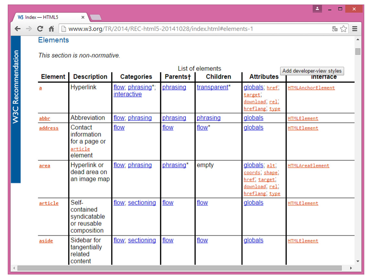Click HTMLElement link in the aside row
This screenshot has width=372, height=279.
pyautogui.click(x=303, y=241)
